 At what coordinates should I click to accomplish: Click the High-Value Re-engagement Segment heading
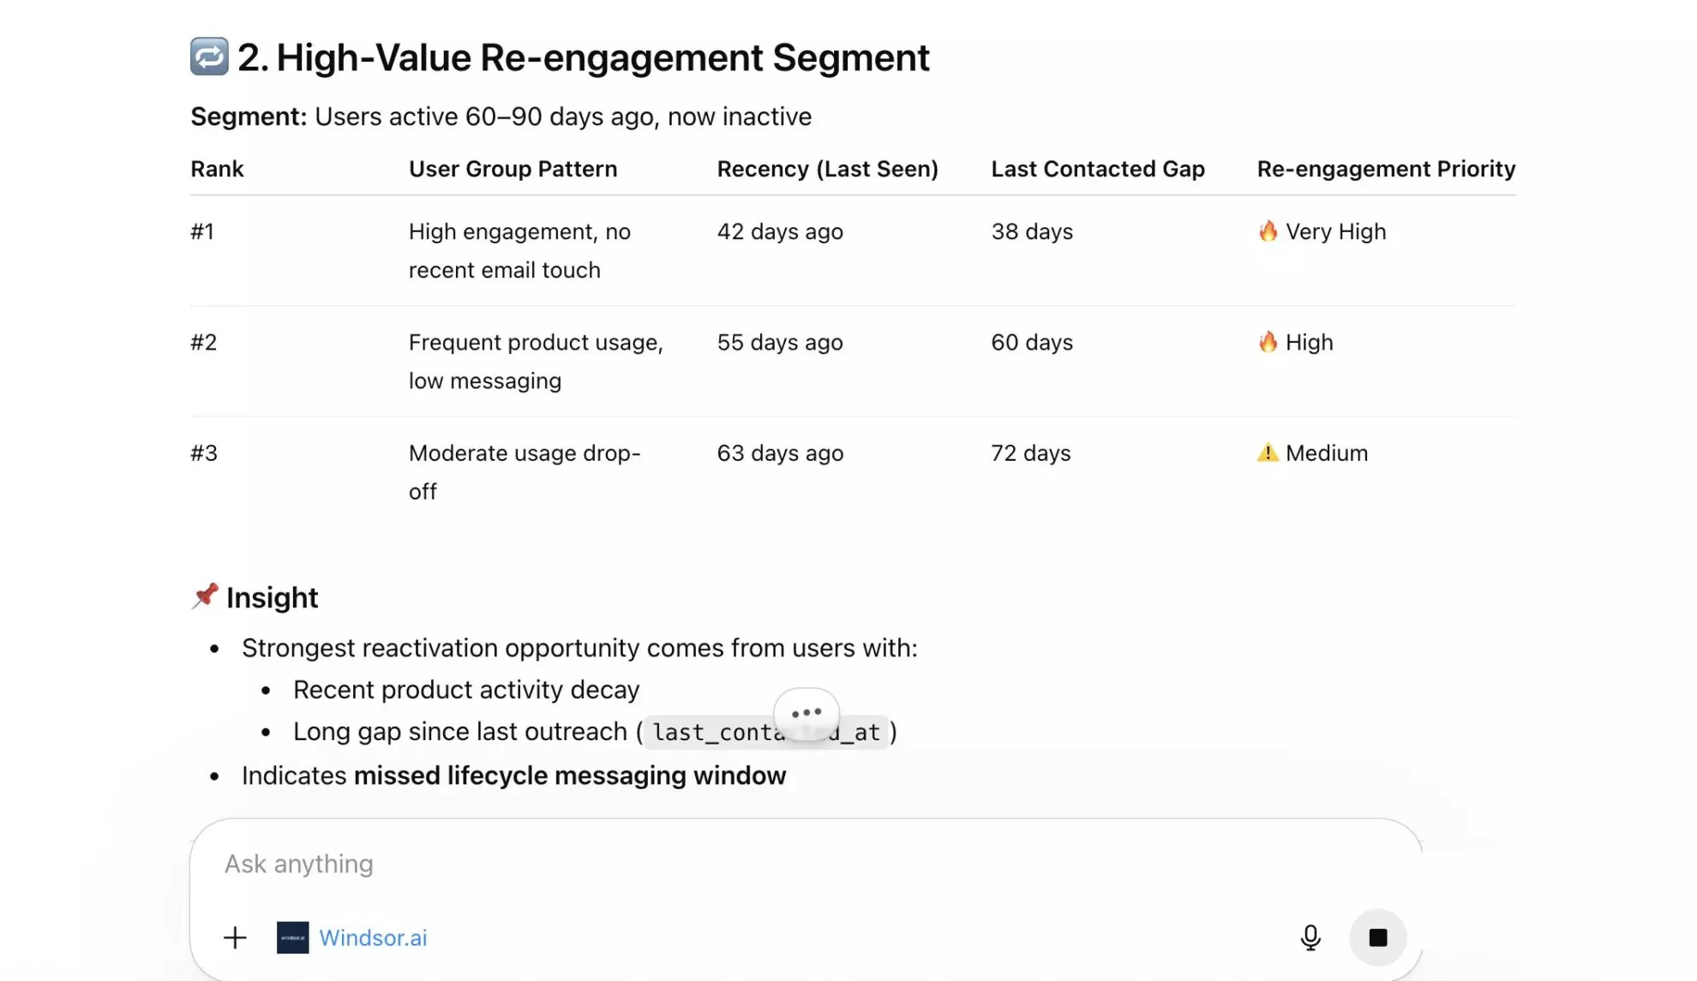coord(583,57)
